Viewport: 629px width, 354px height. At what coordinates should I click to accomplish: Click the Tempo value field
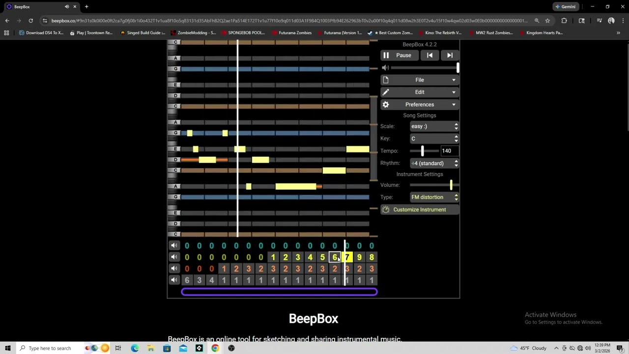[449, 151]
